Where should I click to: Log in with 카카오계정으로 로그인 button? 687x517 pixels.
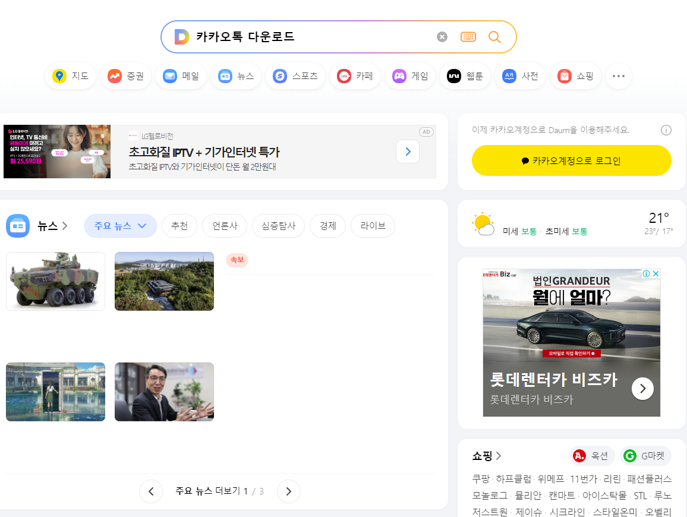pos(571,160)
